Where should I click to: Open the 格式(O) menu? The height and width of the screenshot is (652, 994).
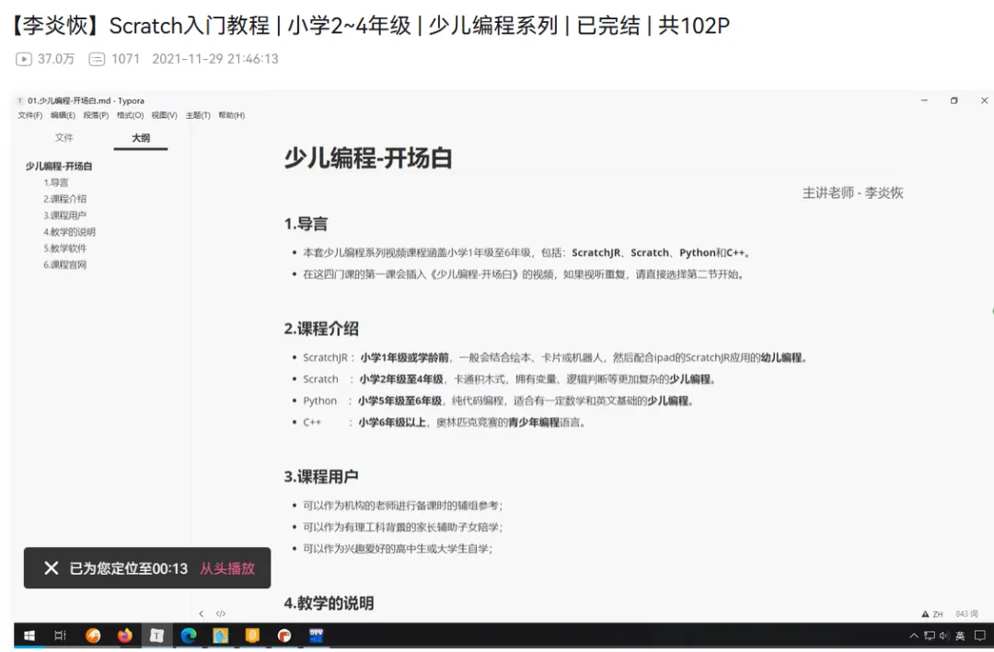(130, 115)
